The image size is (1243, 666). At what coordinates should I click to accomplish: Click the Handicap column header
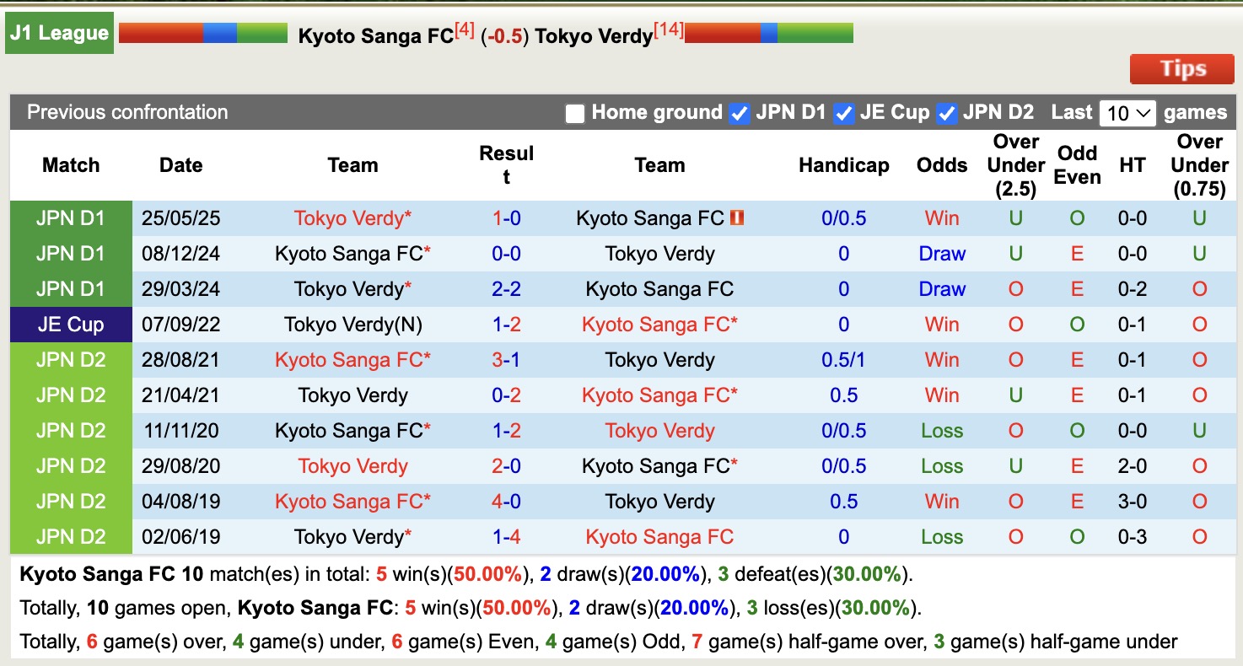point(844,165)
